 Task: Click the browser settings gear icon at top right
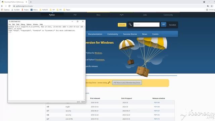[x=204, y=2]
